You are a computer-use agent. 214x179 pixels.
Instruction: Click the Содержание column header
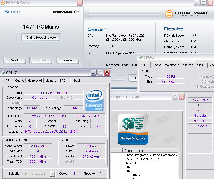[x=150, y=150]
